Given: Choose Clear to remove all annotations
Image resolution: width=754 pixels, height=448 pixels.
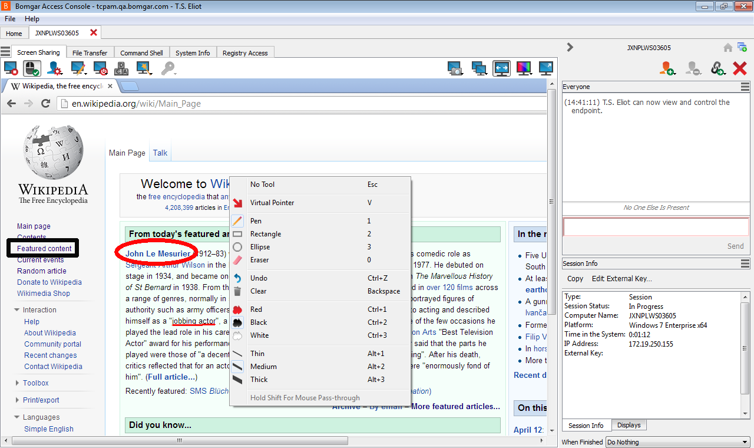Looking at the screenshot, I should (320, 291).
